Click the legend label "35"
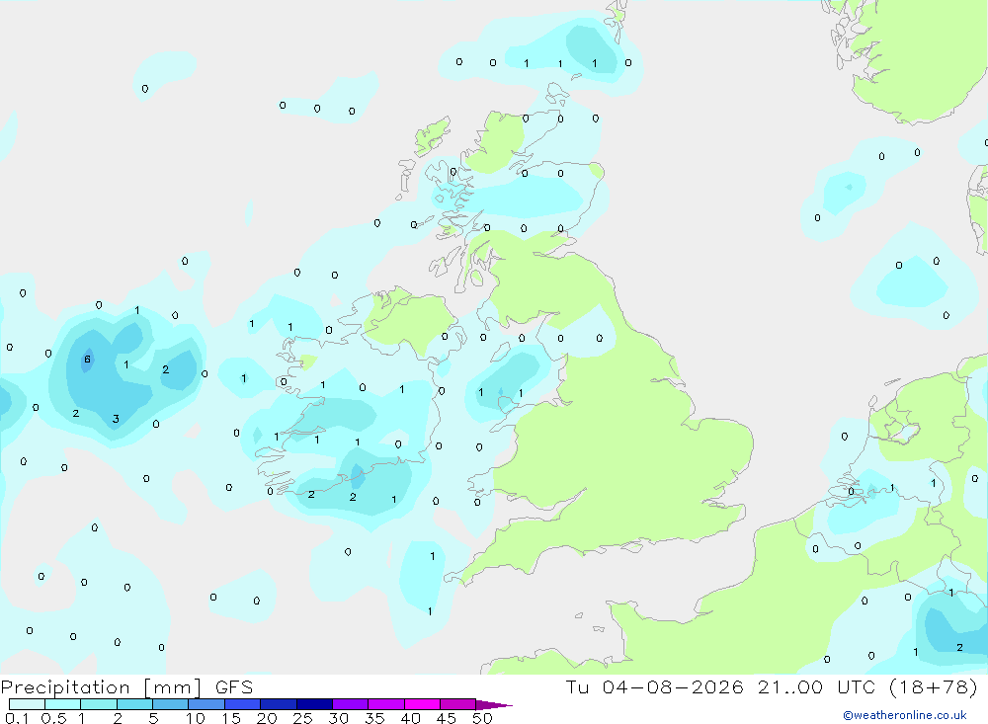Viewport: 988px width, 724px height. point(374,718)
